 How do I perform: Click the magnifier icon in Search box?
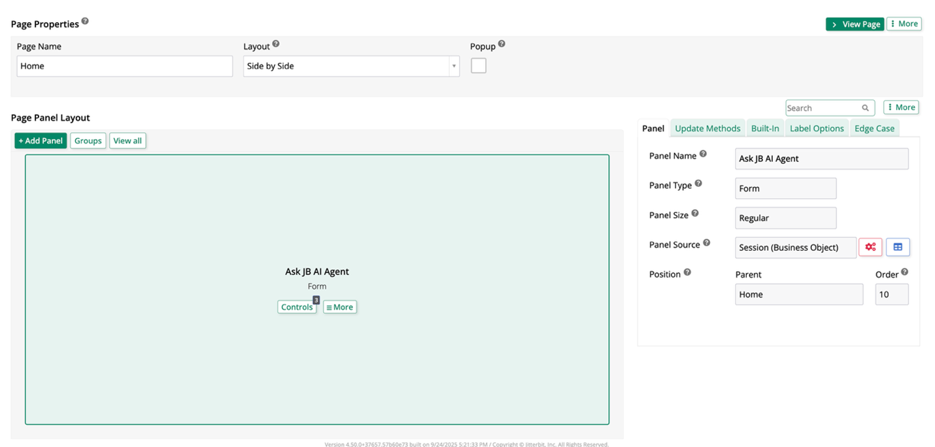pos(865,108)
